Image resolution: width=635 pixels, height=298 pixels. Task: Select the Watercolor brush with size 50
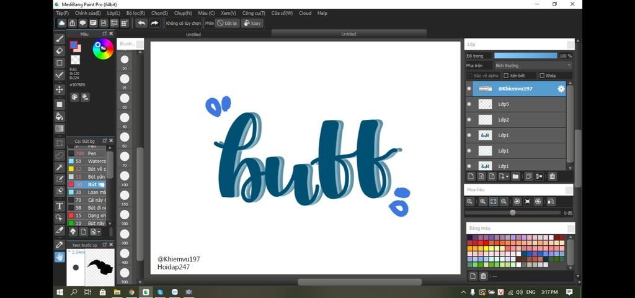point(87,161)
